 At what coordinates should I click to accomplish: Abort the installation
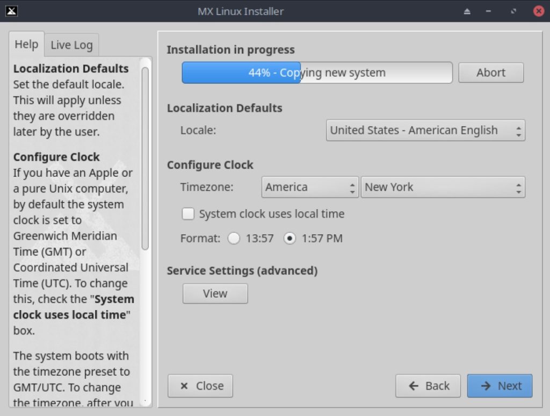coord(491,73)
